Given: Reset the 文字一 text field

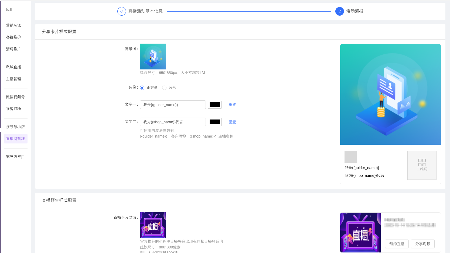Looking at the screenshot, I should click(232, 105).
